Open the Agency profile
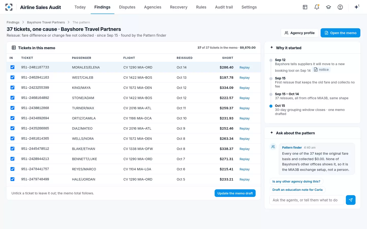 coord(299,33)
